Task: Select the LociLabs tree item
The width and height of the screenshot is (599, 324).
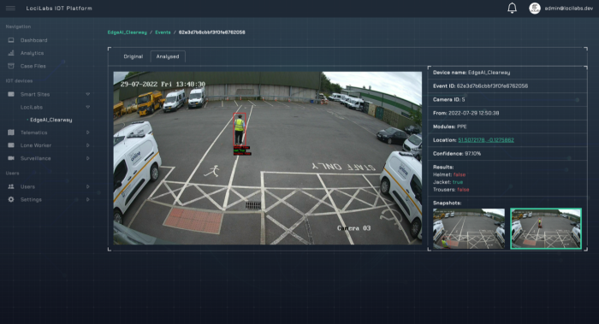Action: [x=32, y=107]
